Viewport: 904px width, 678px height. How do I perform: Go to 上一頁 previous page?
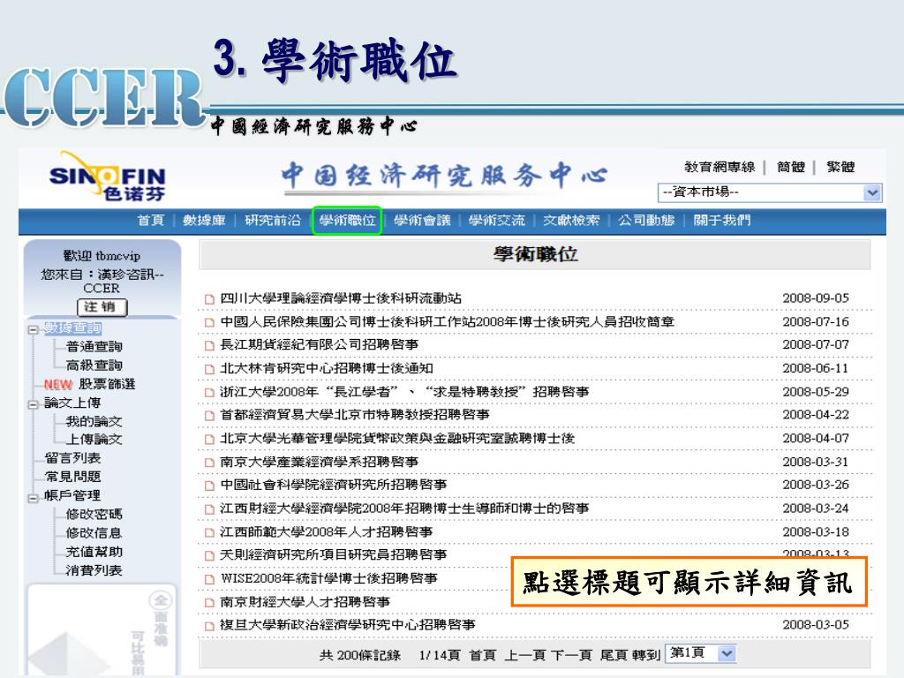tap(525, 655)
